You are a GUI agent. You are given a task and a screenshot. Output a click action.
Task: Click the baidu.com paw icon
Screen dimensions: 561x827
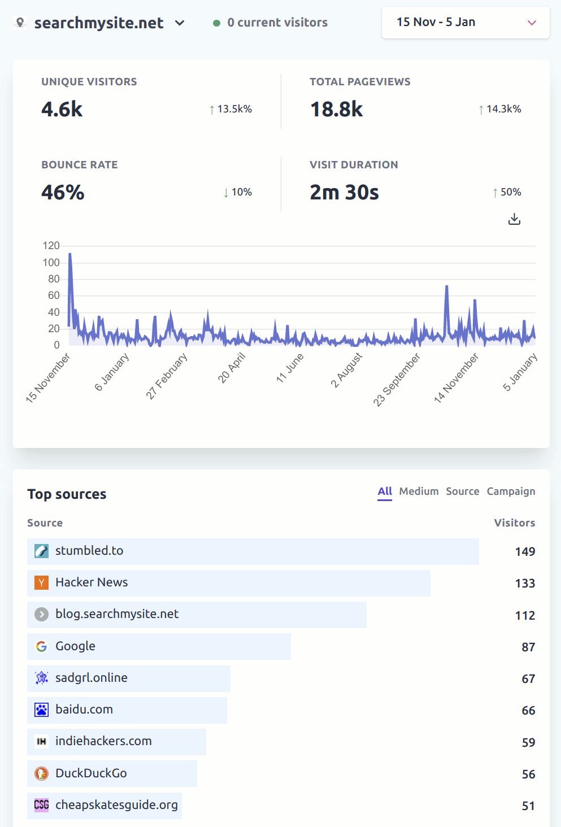pos(42,710)
